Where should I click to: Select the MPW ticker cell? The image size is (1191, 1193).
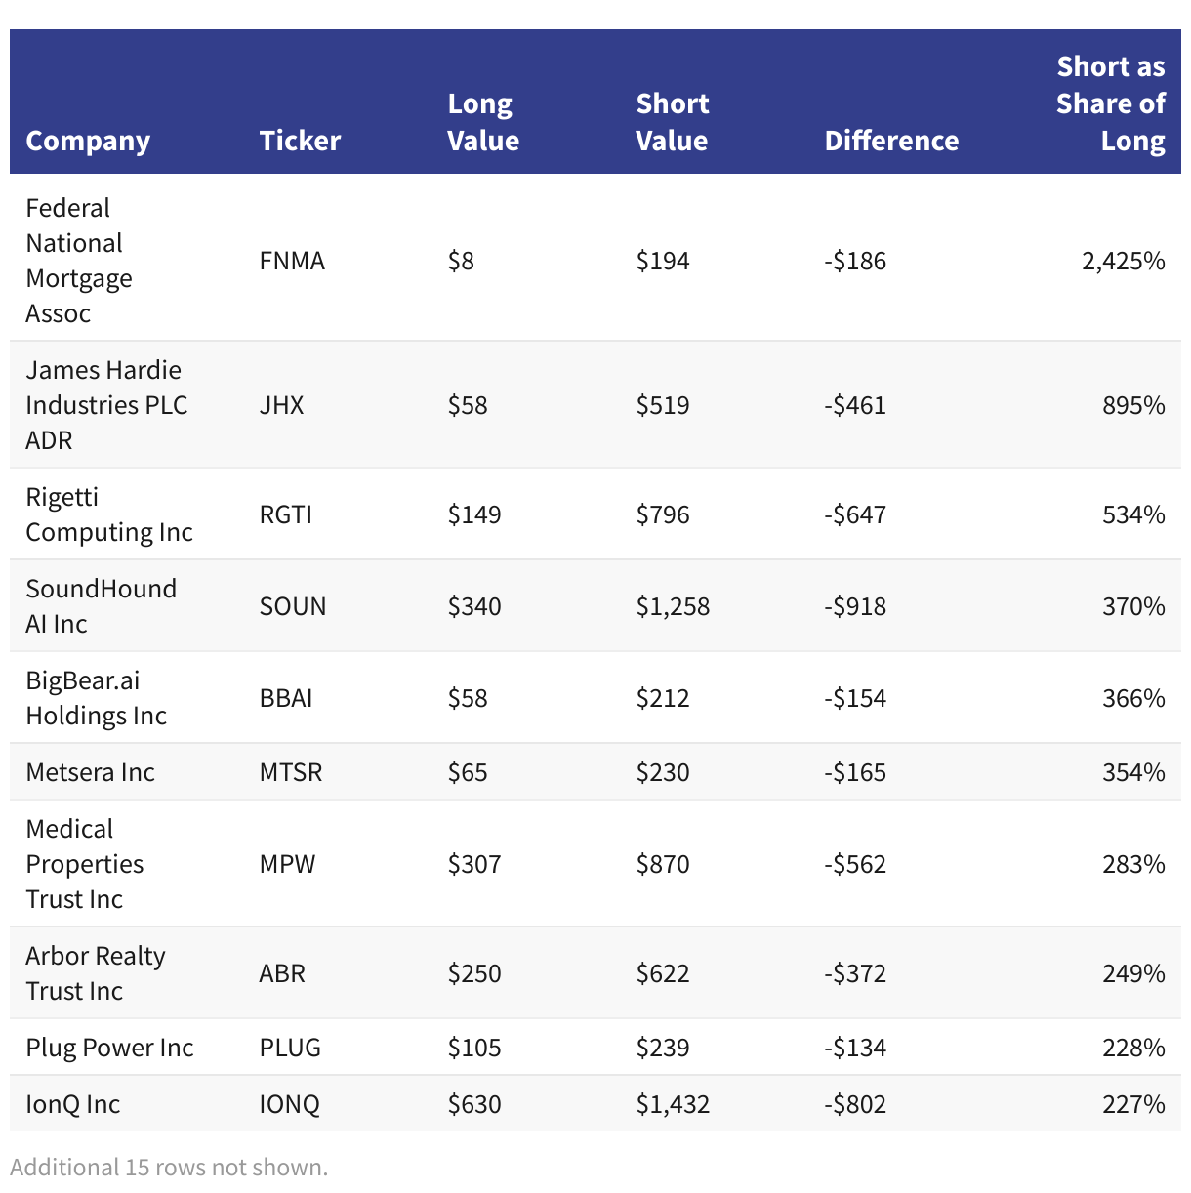pos(287,864)
